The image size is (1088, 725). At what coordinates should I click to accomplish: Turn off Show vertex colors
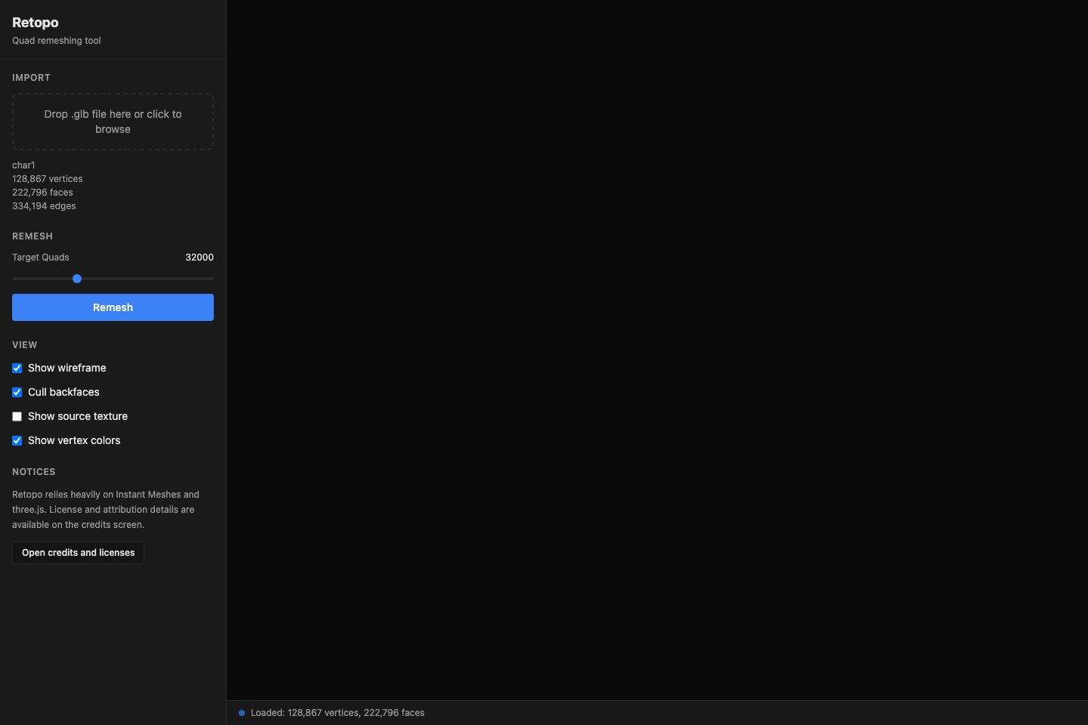tap(17, 441)
